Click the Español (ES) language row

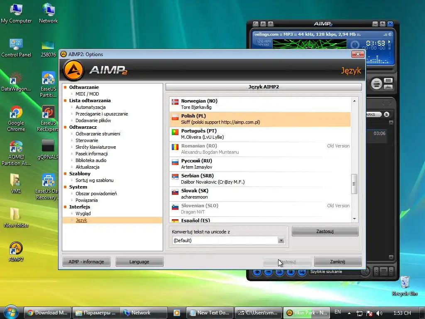260,220
